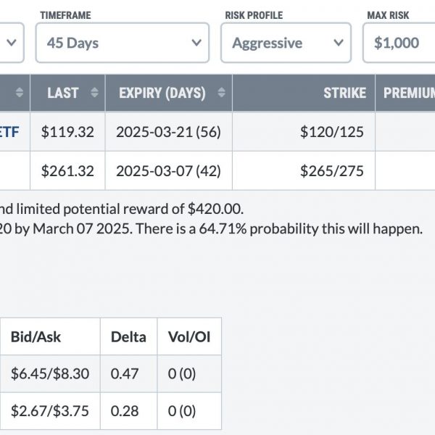Click the $2.67/$3.75 bid/ask cell
Image resolution: width=435 pixels, height=435 pixels.
[x=50, y=411]
